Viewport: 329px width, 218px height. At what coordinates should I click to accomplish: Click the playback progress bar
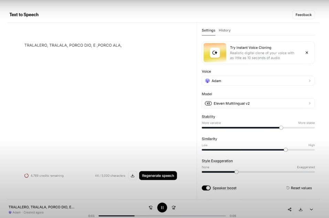[x=162, y=216]
